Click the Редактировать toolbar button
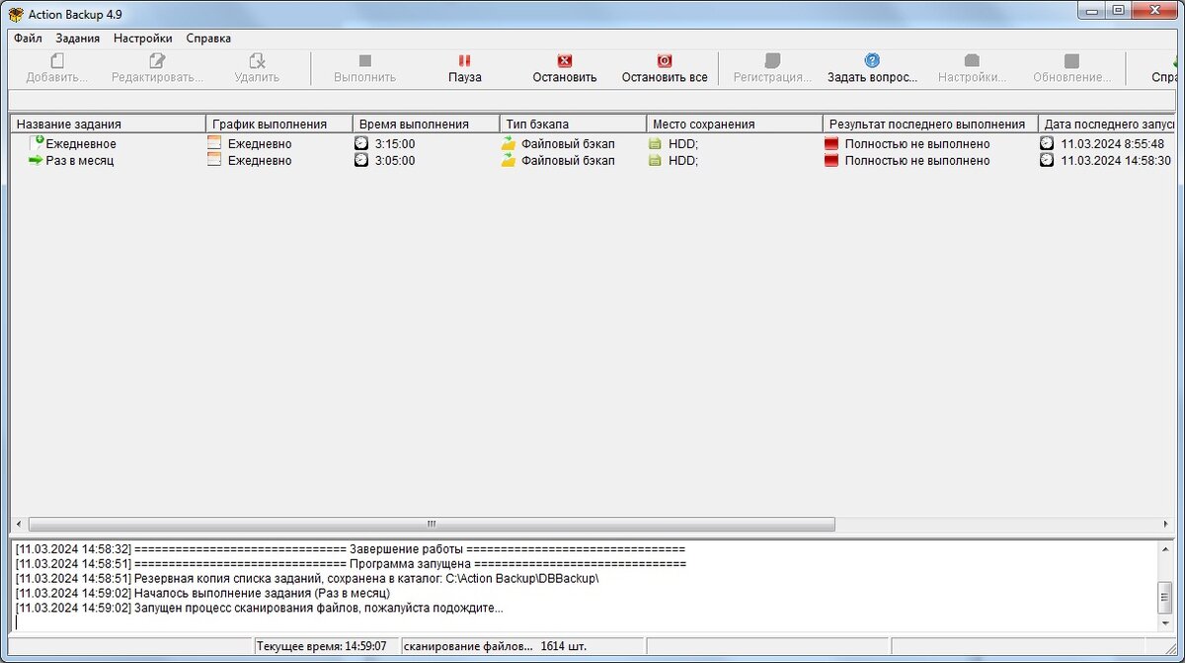The height and width of the screenshot is (663, 1185). pos(157,68)
